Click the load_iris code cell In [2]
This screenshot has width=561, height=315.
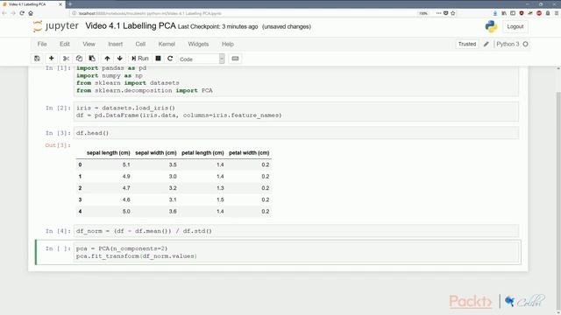point(296,111)
